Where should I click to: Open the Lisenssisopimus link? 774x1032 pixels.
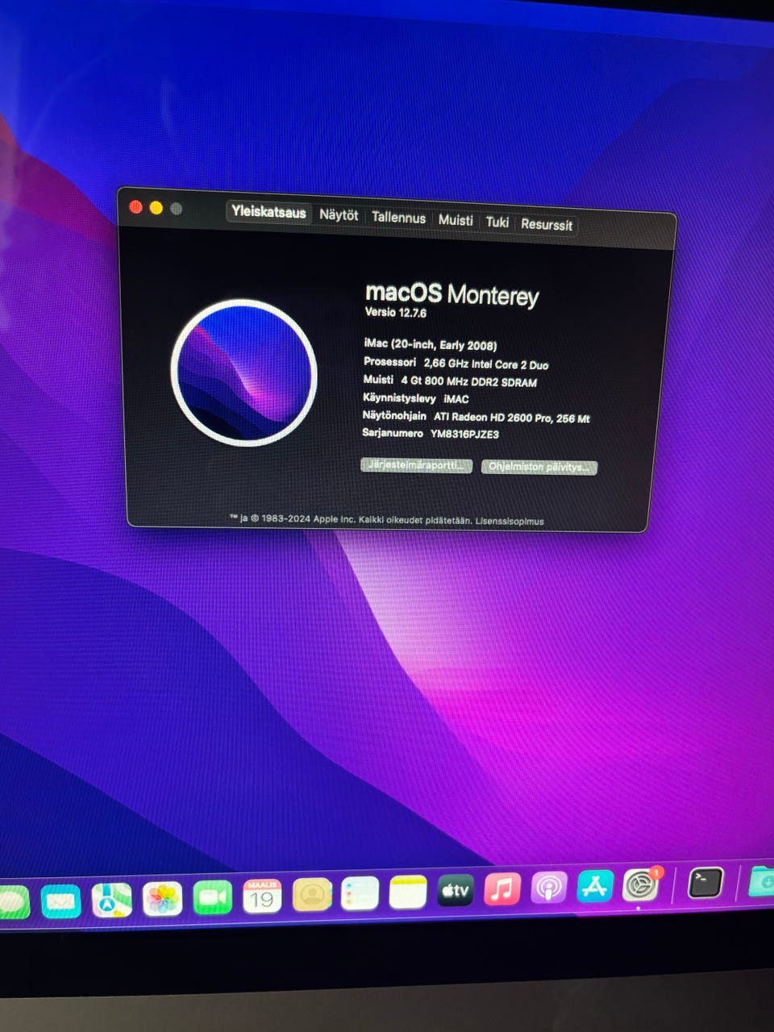[510, 521]
